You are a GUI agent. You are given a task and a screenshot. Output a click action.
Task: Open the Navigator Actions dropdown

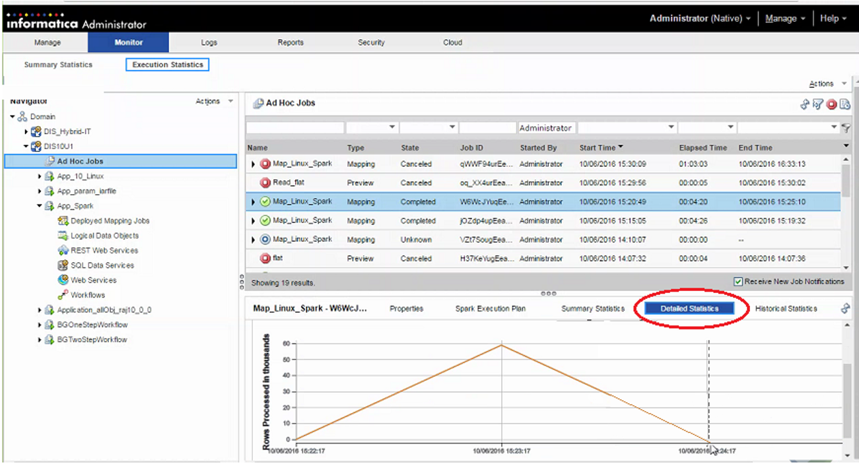pyautogui.click(x=215, y=102)
